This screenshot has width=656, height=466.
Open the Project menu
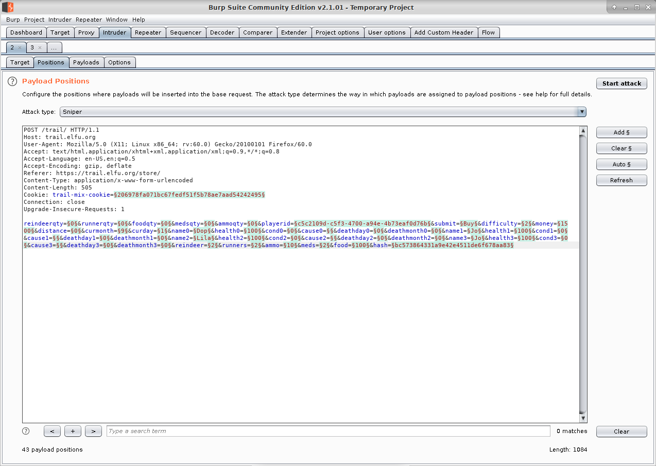tap(34, 20)
